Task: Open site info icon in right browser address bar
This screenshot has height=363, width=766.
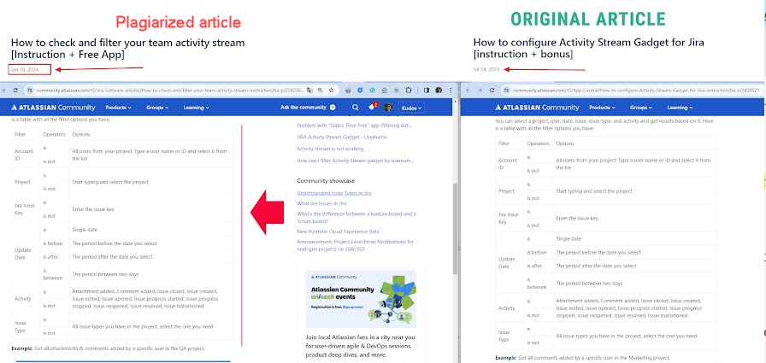Action: coord(507,91)
